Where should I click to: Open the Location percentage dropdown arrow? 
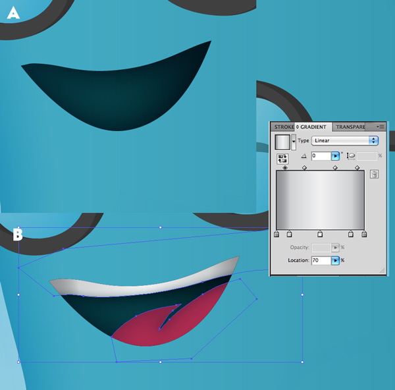coord(335,261)
